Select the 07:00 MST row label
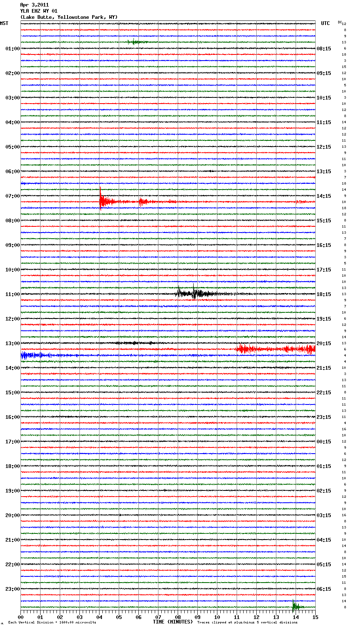 coord(12,196)
